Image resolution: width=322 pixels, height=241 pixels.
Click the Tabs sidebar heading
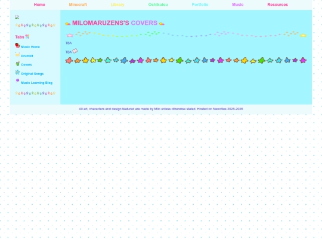[x=20, y=37]
